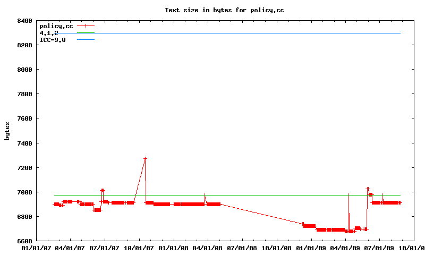Select the 01/01/09 x-axis date label
This screenshot has width=425, height=255.
311,248
